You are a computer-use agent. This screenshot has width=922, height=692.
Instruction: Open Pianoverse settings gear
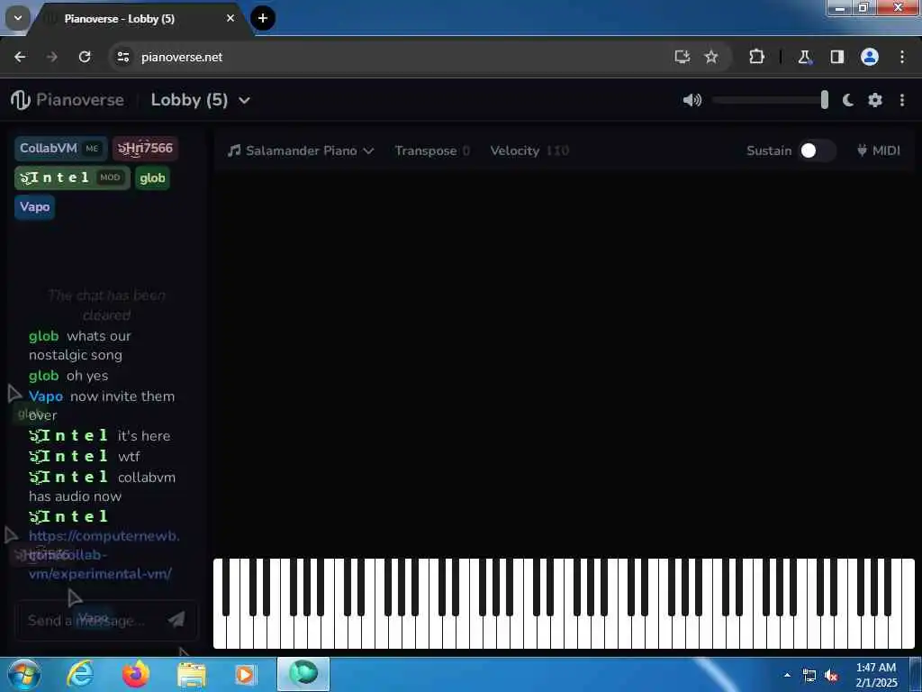coord(875,100)
